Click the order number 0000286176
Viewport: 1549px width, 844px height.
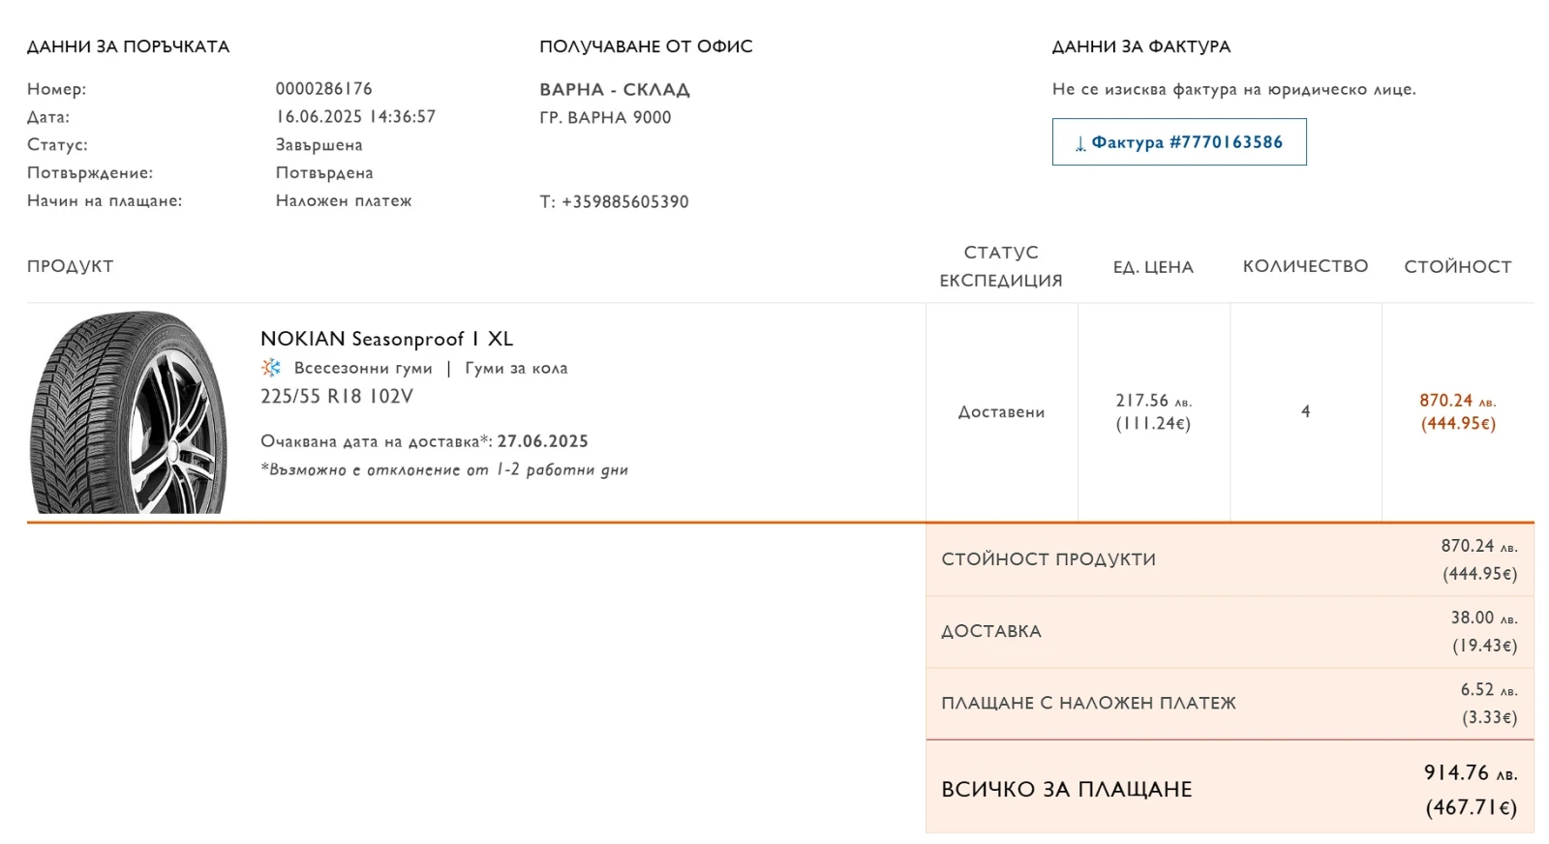coord(322,88)
